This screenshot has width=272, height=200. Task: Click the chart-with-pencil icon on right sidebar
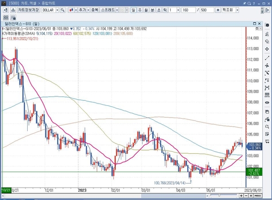click(267, 119)
